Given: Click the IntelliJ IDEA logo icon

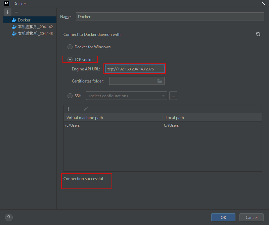Looking at the screenshot, I should point(6,3).
